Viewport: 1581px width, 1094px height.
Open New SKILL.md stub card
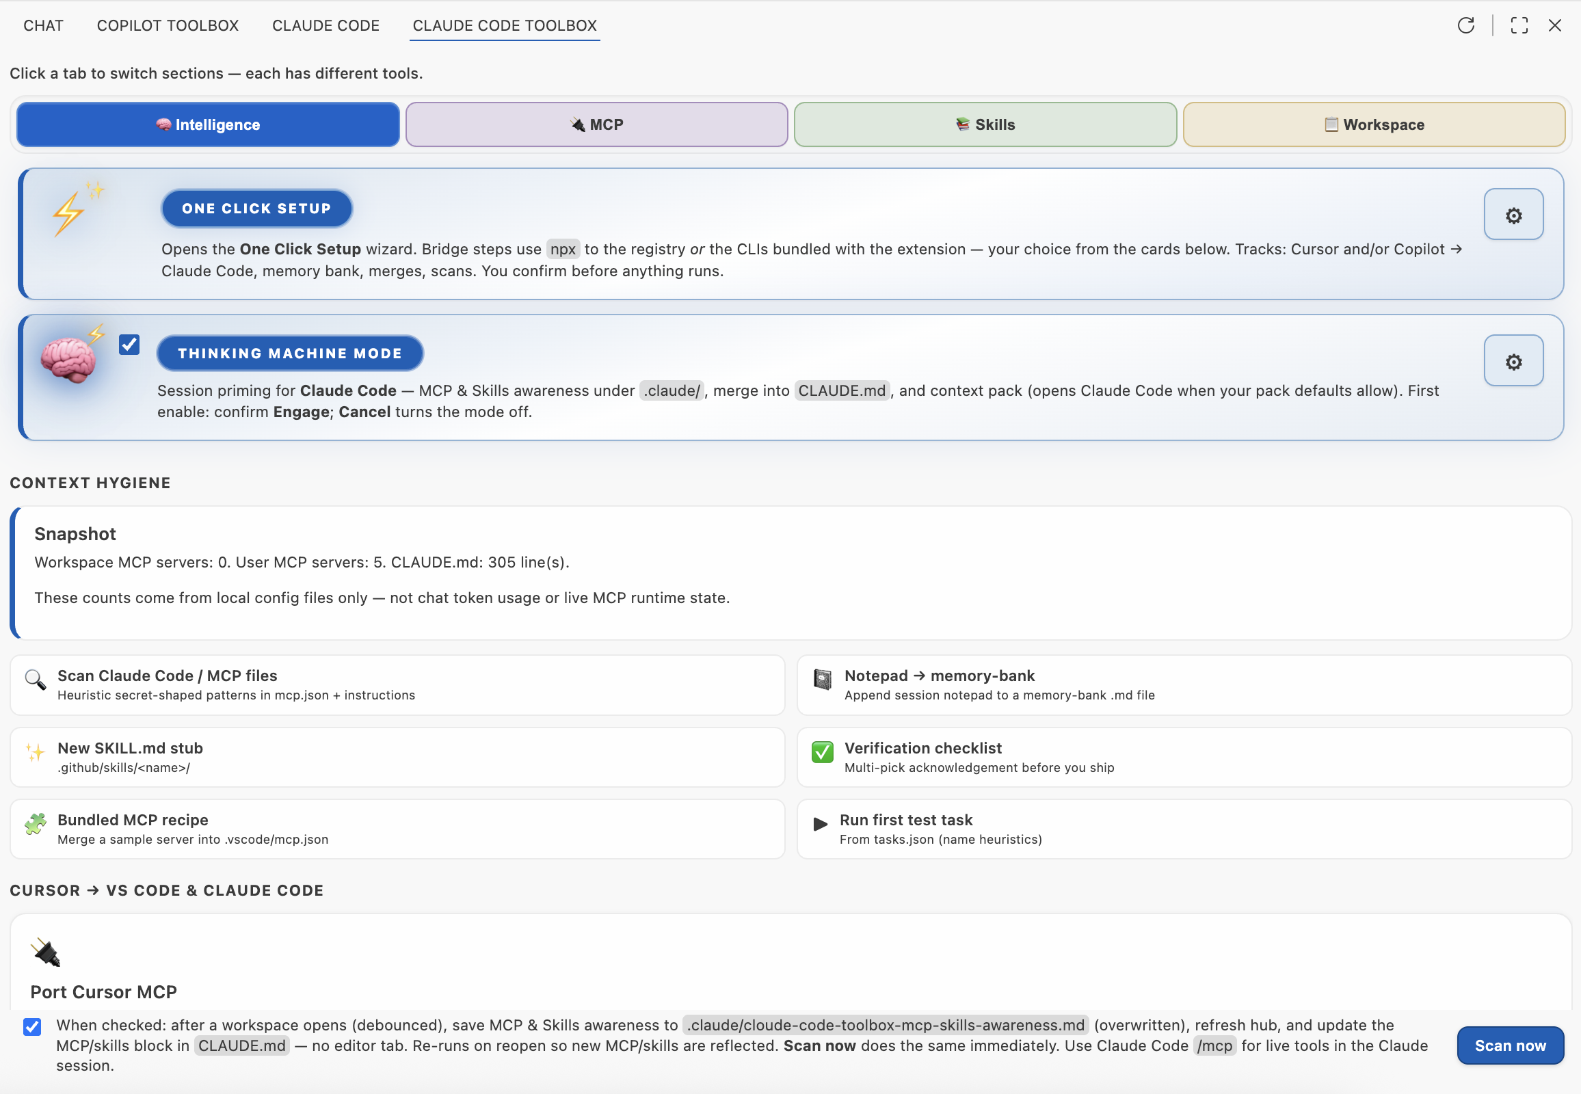(x=398, y=758)
